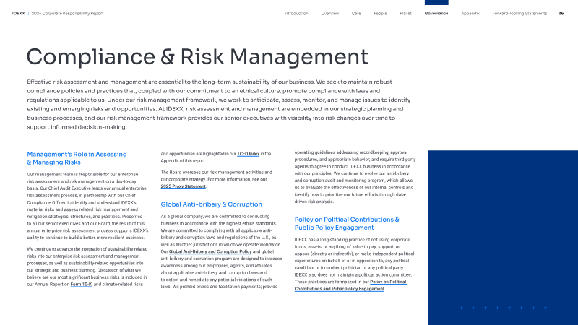Viewport: 578px width, 325px height.
Task: Select the Care tab in the header
Action: (356, 13)
